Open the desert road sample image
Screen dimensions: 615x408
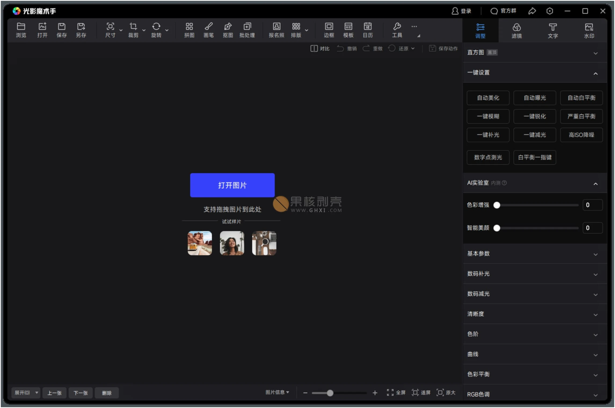point(199,243)
